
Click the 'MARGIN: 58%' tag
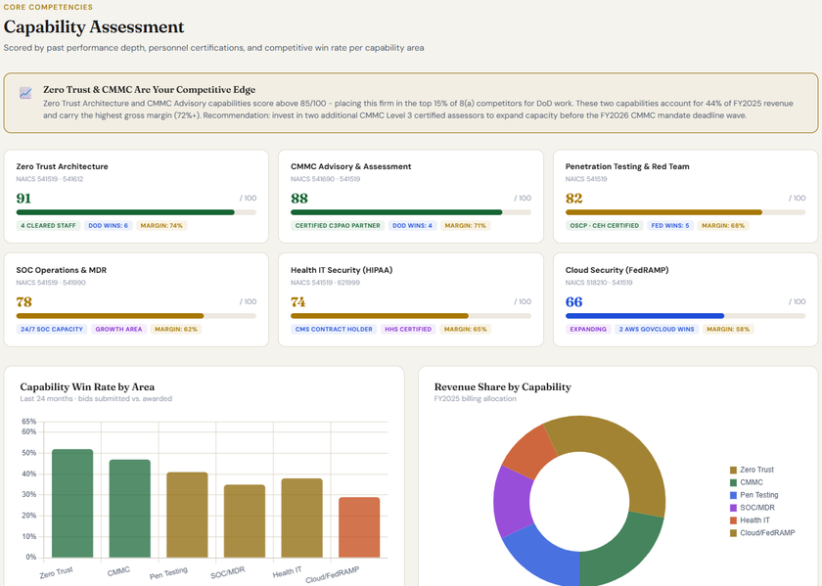click(728, 329)
